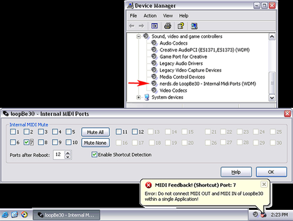
Task: Click the Help button in loopBe30 dialog
Action: tap(236, 172)
